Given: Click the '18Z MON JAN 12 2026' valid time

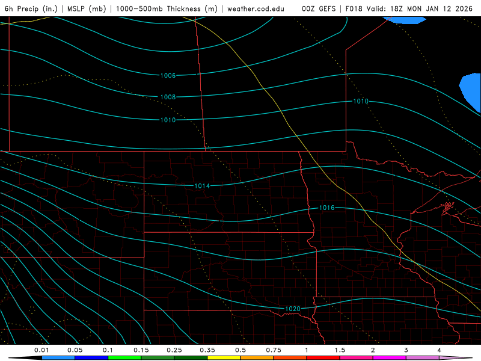Looking at the screenshot, I should pyautogui.click(x=431, y=9).
